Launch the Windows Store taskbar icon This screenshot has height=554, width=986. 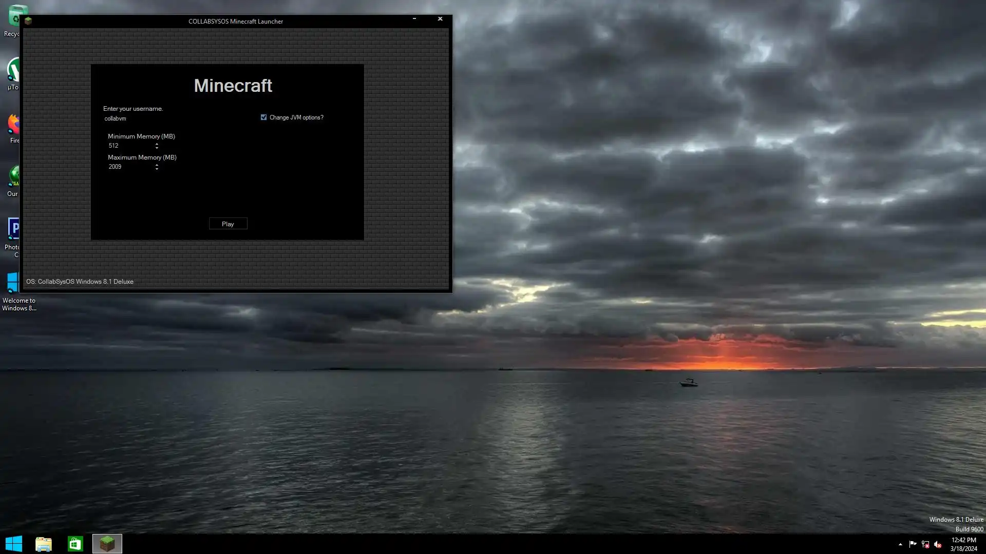click(x=75, y=544)
